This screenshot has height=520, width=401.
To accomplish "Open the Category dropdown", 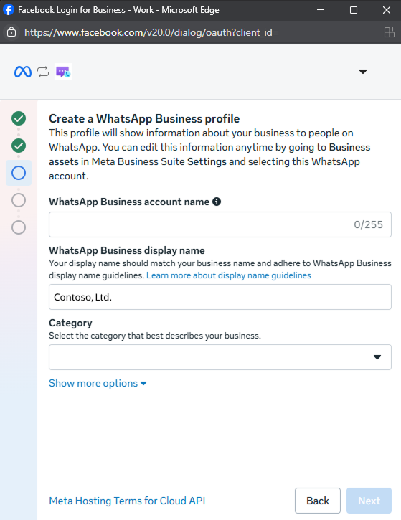I will click(220, 357).
